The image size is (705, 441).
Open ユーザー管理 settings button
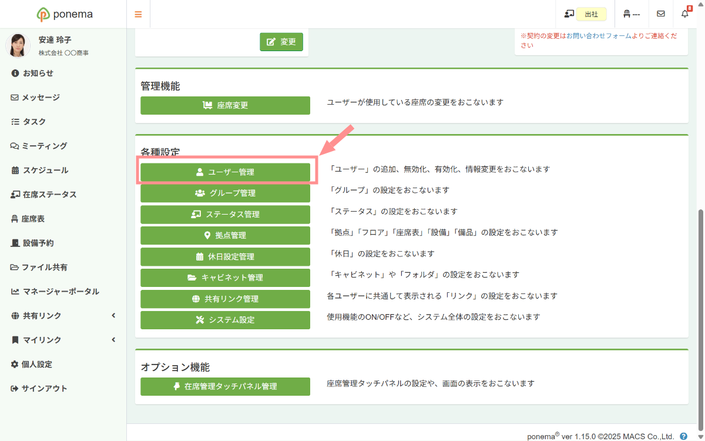225,172
